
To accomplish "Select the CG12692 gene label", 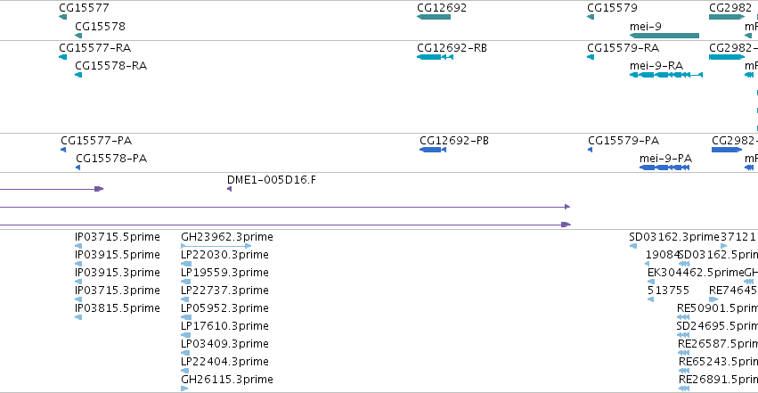I will click(442, 8).
